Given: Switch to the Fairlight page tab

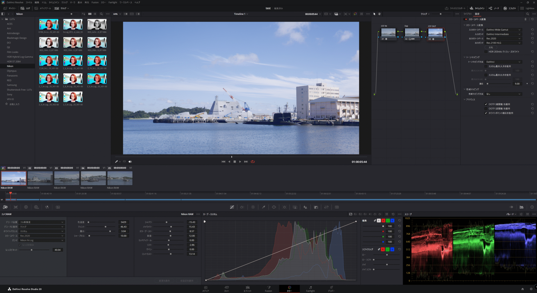Looking at the screenshot, I should (310, 289).
